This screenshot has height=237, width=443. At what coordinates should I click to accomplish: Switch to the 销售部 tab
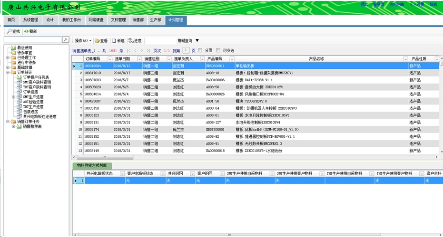tap(138, 20)
